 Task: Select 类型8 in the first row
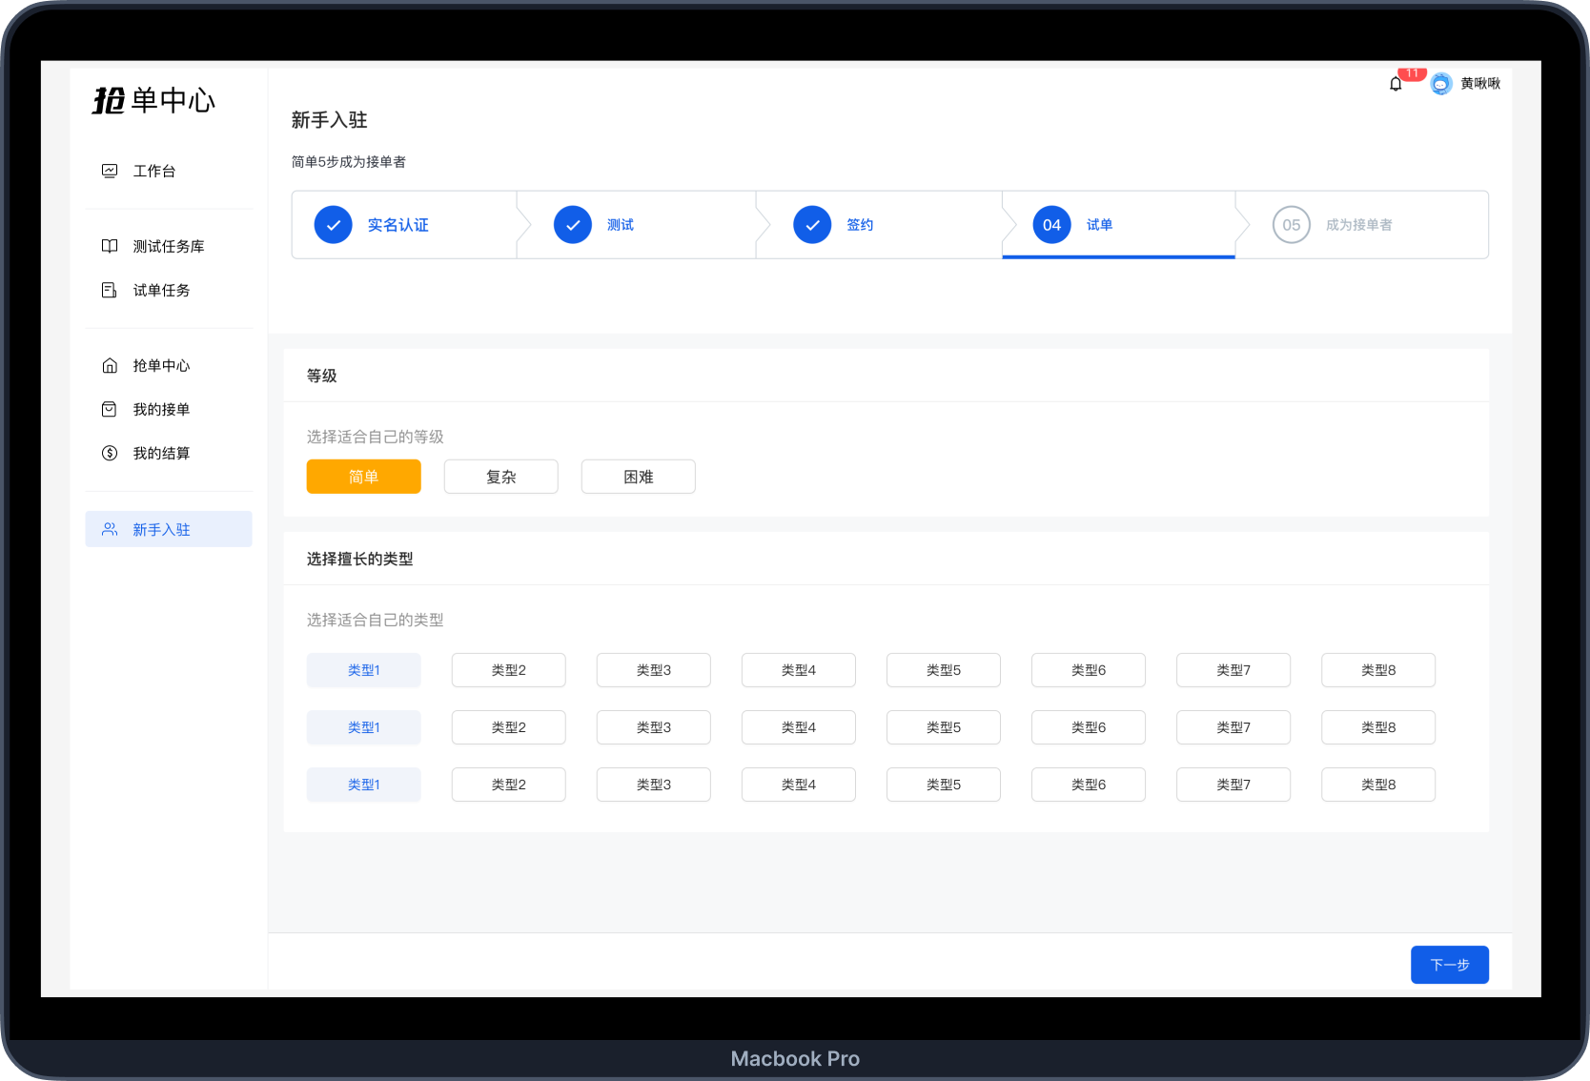(x=1377, y=670)
